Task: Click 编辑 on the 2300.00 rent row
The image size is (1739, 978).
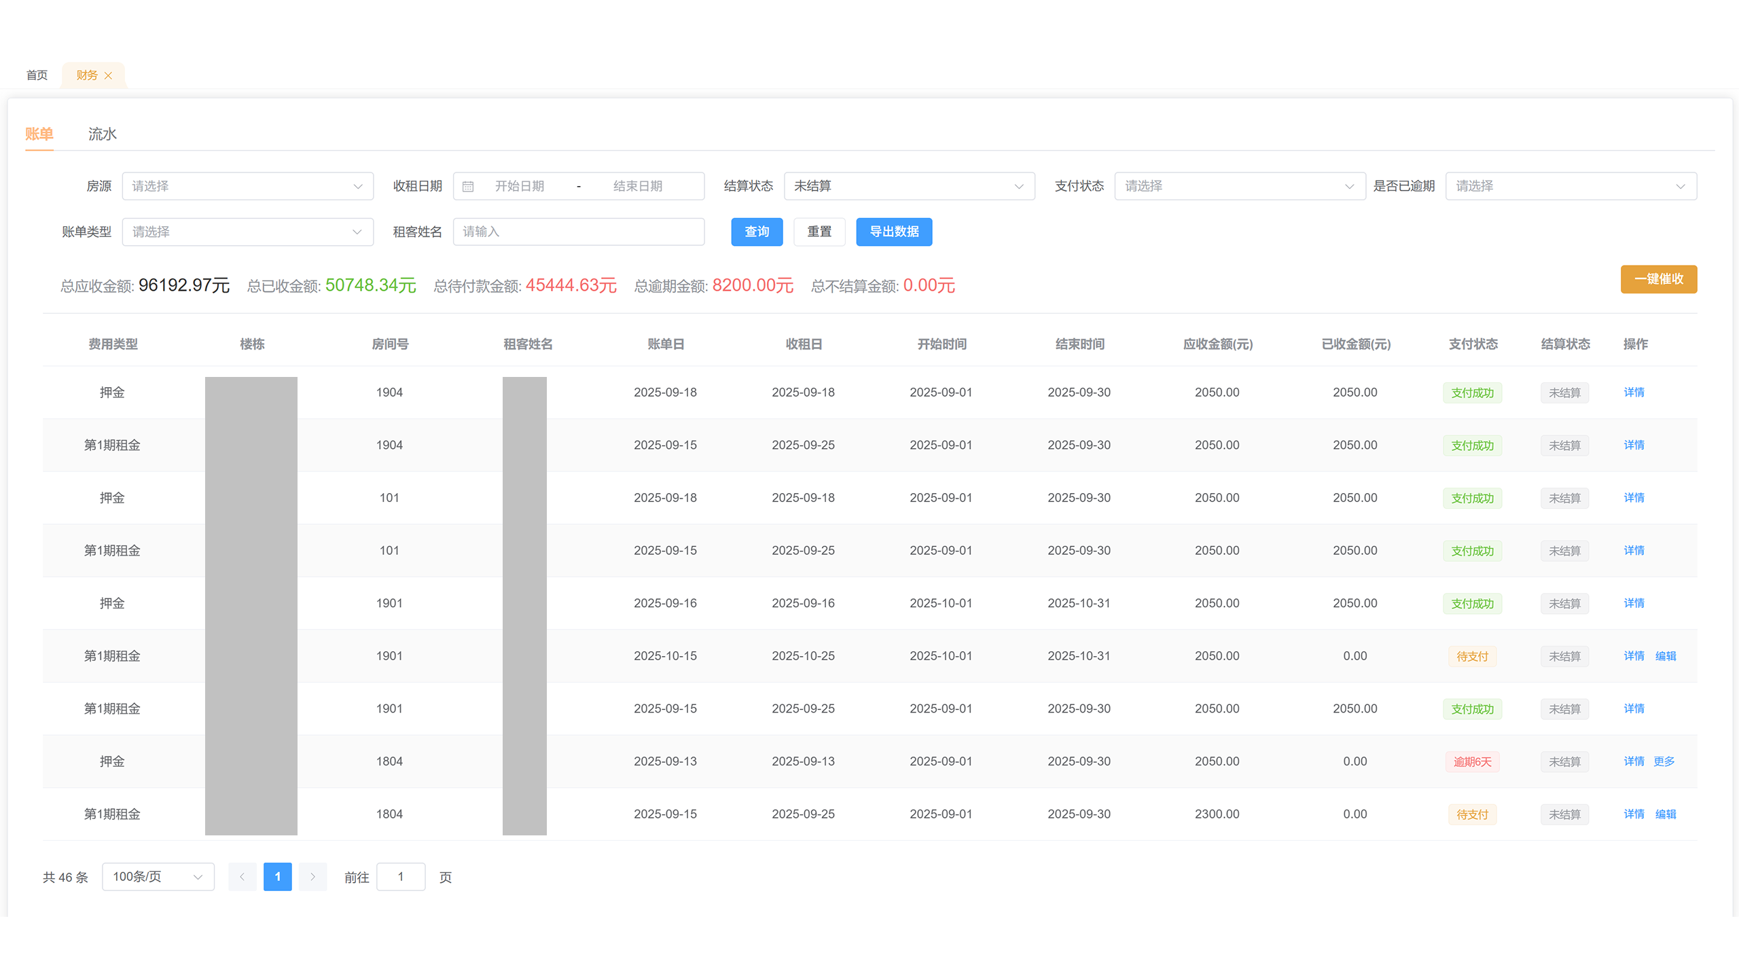Action: point(1666,814)
